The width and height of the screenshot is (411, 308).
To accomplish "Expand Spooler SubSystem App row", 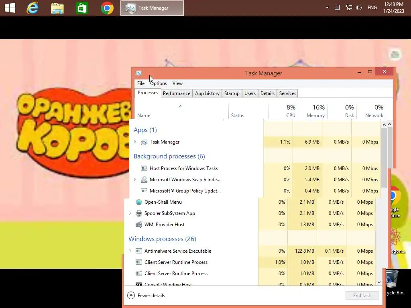I will [x=130, y=213].
